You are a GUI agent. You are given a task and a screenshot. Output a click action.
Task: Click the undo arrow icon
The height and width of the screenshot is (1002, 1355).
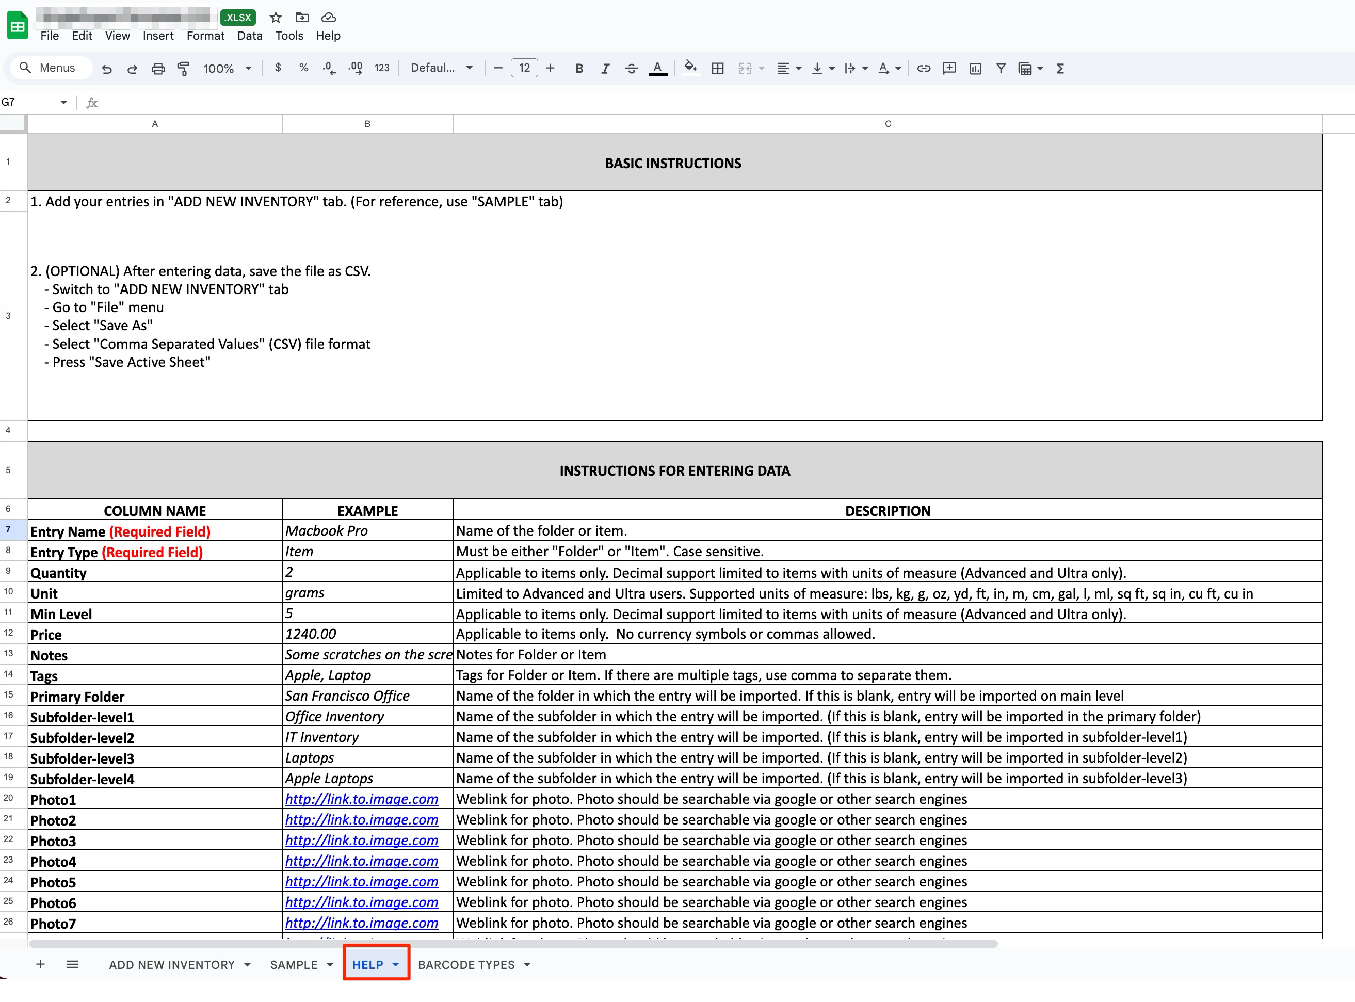tap(107, 69)
